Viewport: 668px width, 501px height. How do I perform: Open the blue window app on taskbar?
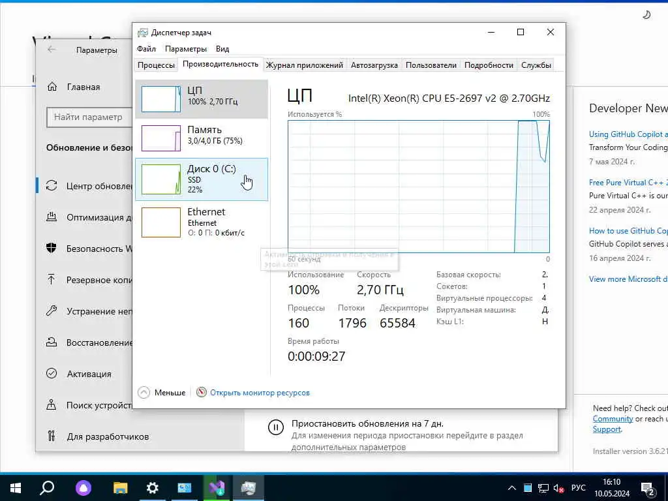click(x=185, y=488)
